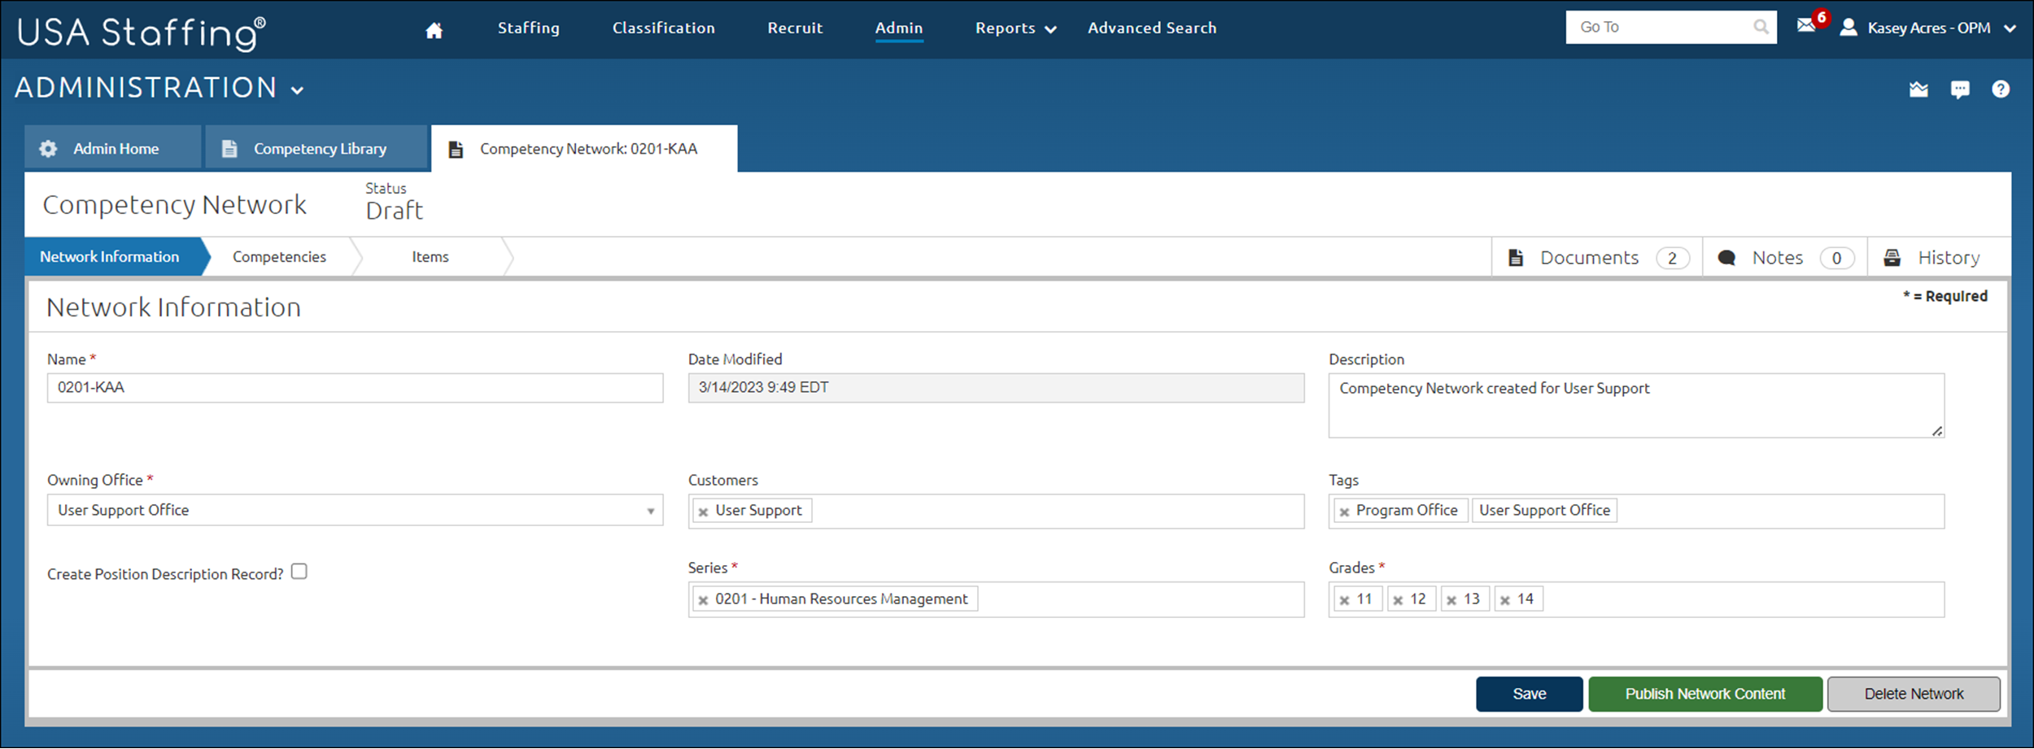Open the Admin menu
The width and height of the screenshot is (2034, 749).
point(899,28)
